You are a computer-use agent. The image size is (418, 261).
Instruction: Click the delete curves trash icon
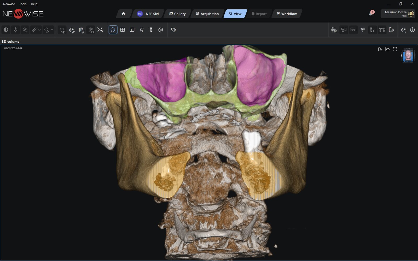91,30
